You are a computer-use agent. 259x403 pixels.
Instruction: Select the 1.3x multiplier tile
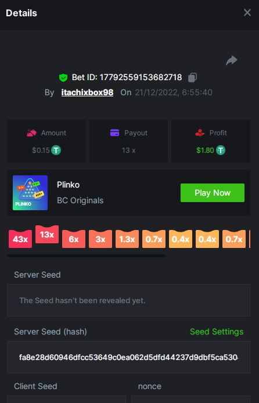click(127, 239)
